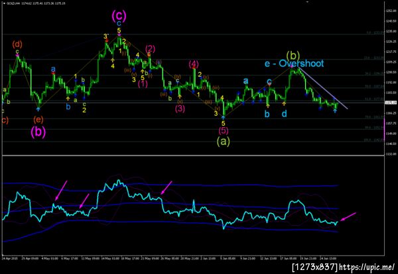Click the '28 May 21:00' time axis label
Viewport: 398px width, 274px height.
(190, 259)
